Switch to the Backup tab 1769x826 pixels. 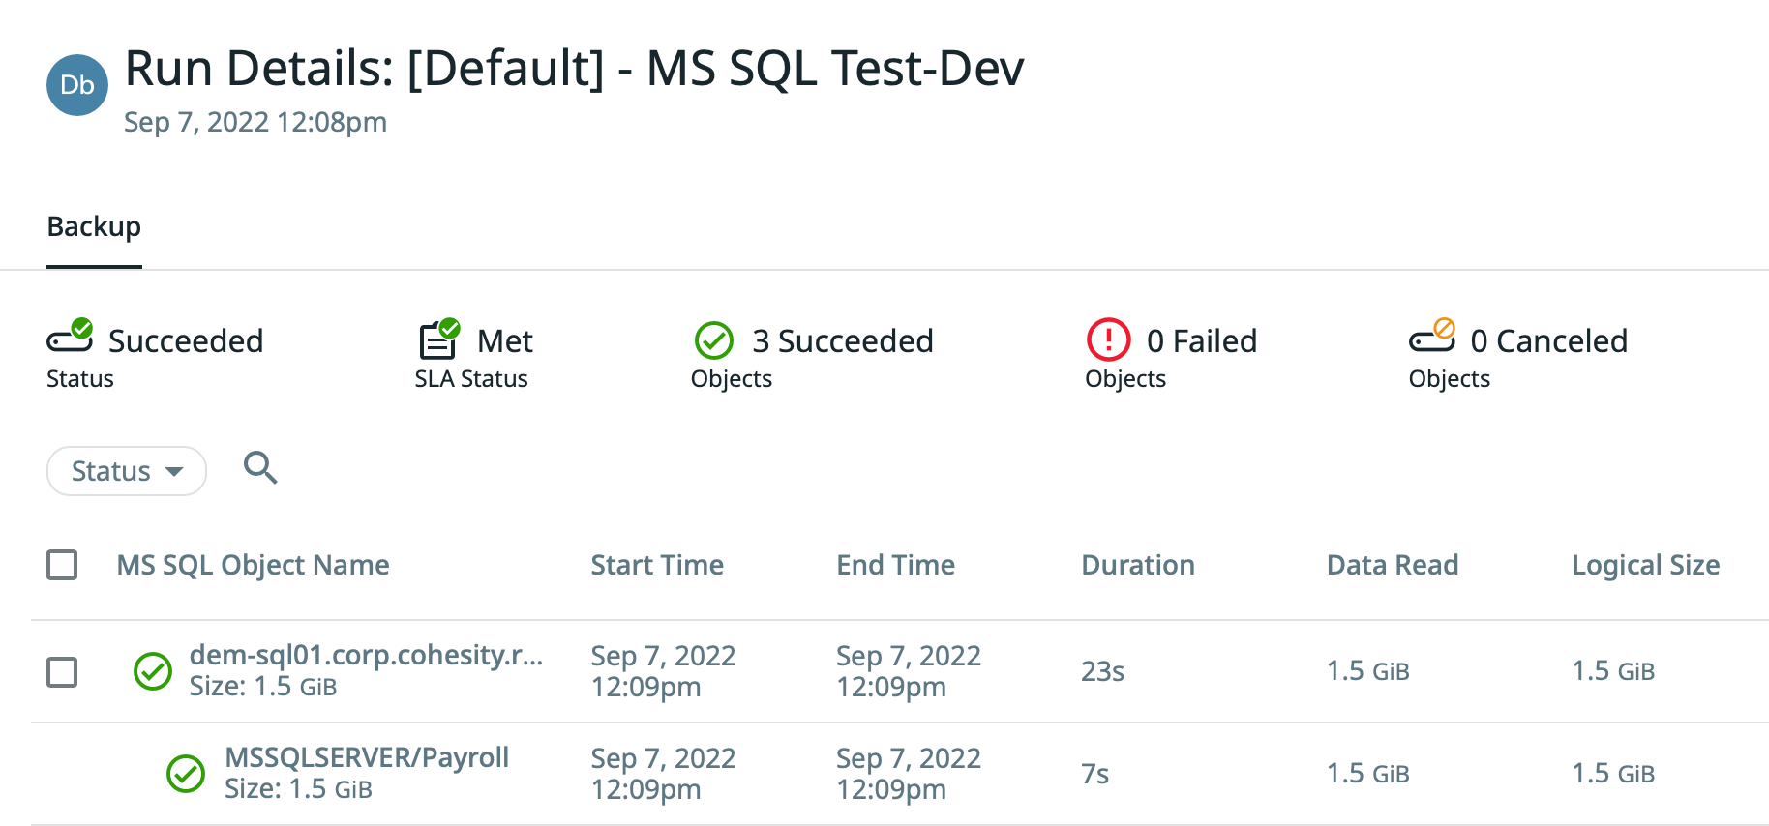94,226
